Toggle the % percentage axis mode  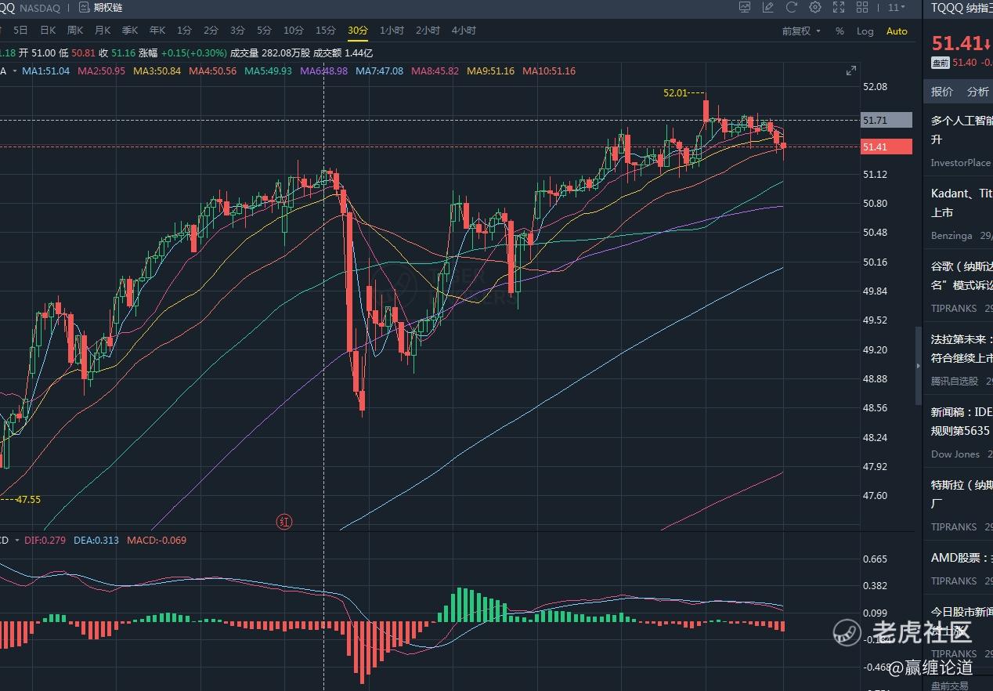840,31
